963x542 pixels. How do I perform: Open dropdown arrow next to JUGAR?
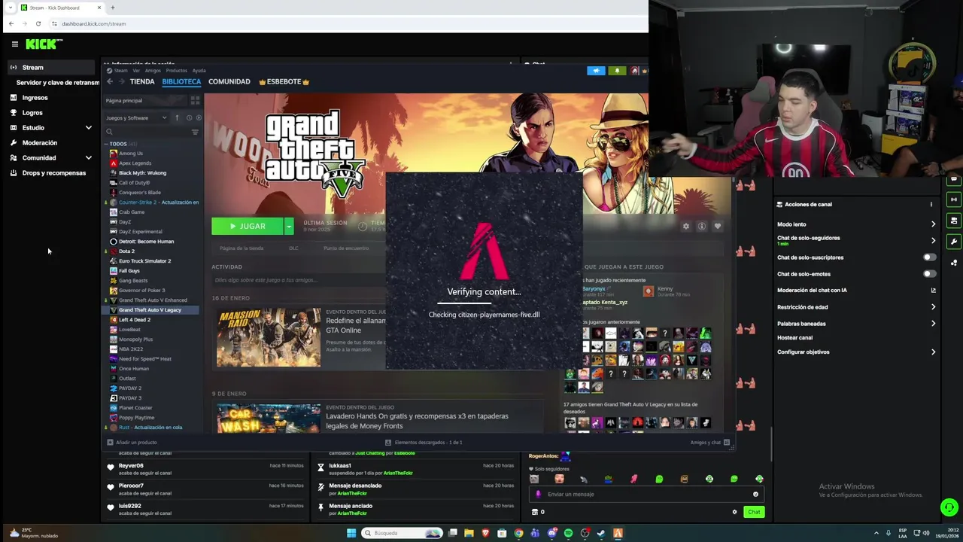pyautogui.click(x=289, y=226)
